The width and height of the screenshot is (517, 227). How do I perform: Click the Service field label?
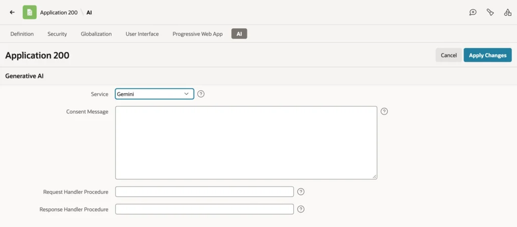99,94
